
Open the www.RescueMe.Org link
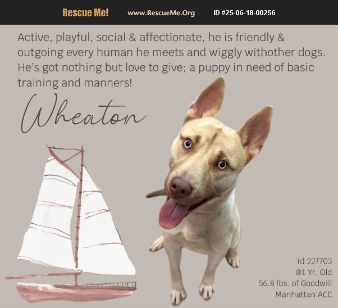(x=161, y=13)
